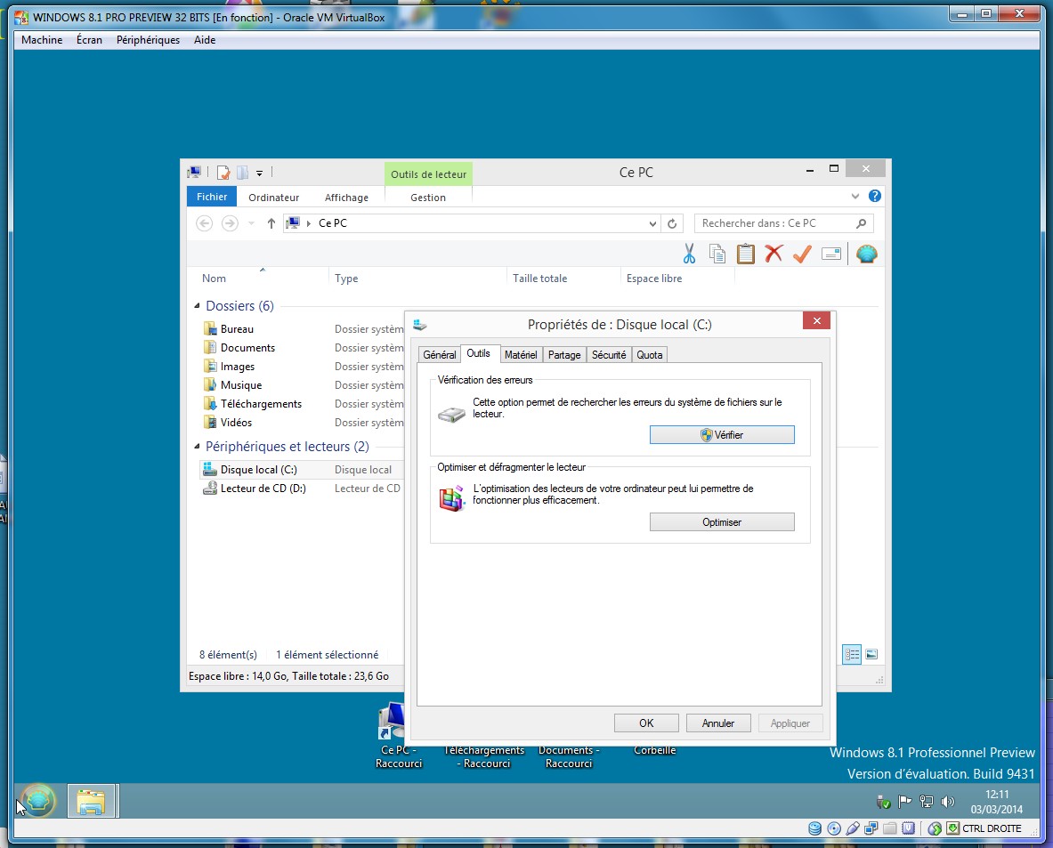The image size is (1053, 848).
Task: Click the Vérifier button
Action: click(722, 435)
